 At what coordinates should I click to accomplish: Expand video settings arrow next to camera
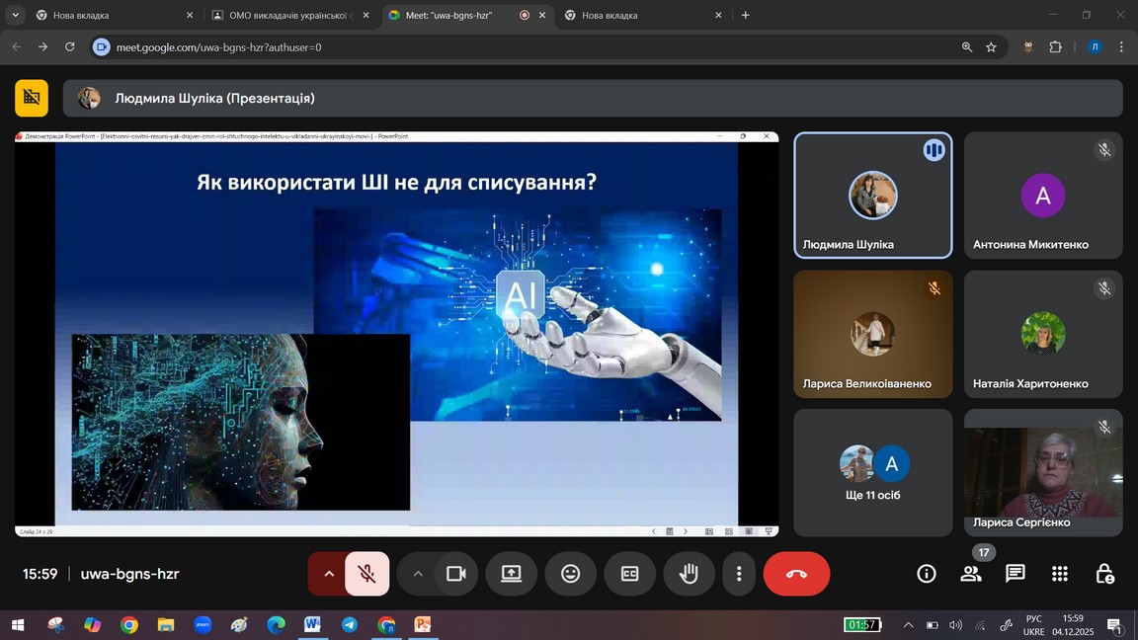point(418,574)
